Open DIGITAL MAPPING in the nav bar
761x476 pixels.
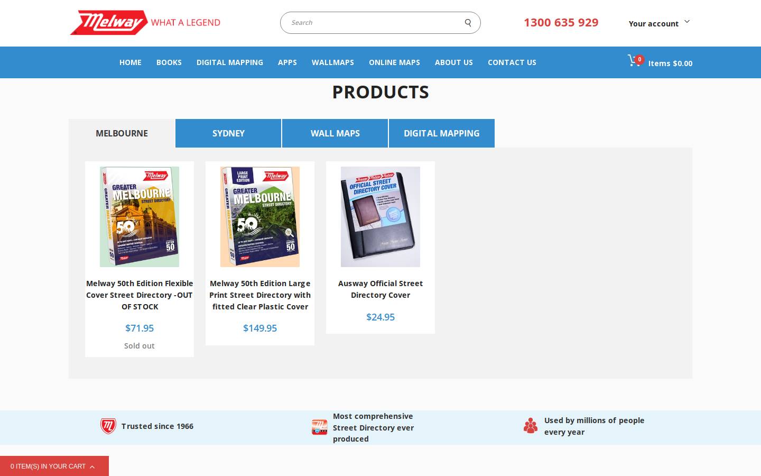230,62
